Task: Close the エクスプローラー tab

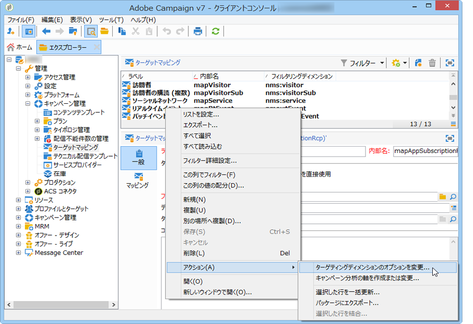Action: pyautogui.click(x=96, y=47)
